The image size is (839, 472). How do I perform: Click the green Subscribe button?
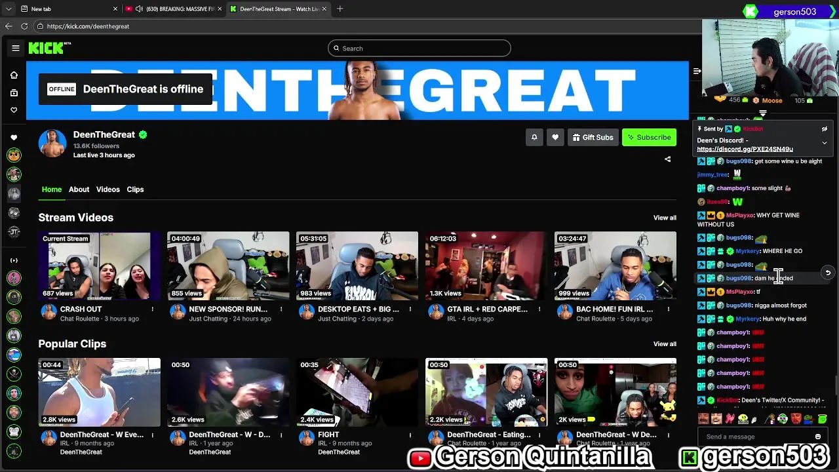(x=649, y=137)
